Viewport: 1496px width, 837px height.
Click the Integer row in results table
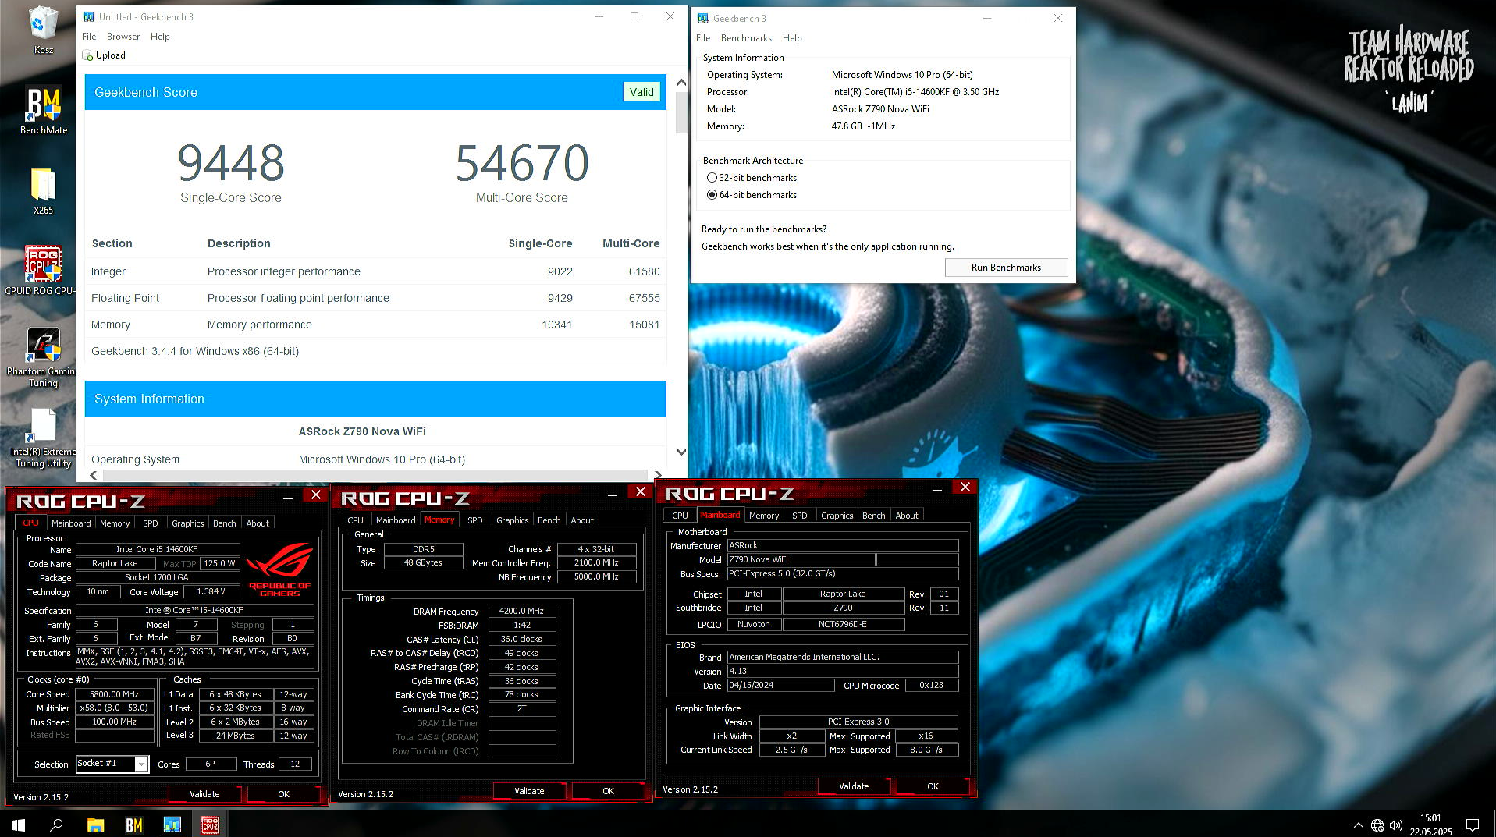[x=375, y=271]
